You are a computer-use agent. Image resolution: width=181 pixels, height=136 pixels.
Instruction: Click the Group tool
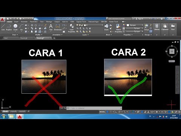(x=146, y=27)
